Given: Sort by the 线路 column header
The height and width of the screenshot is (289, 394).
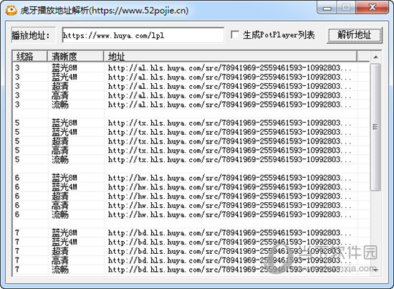Looking at the screenshot, I should 30,57.
